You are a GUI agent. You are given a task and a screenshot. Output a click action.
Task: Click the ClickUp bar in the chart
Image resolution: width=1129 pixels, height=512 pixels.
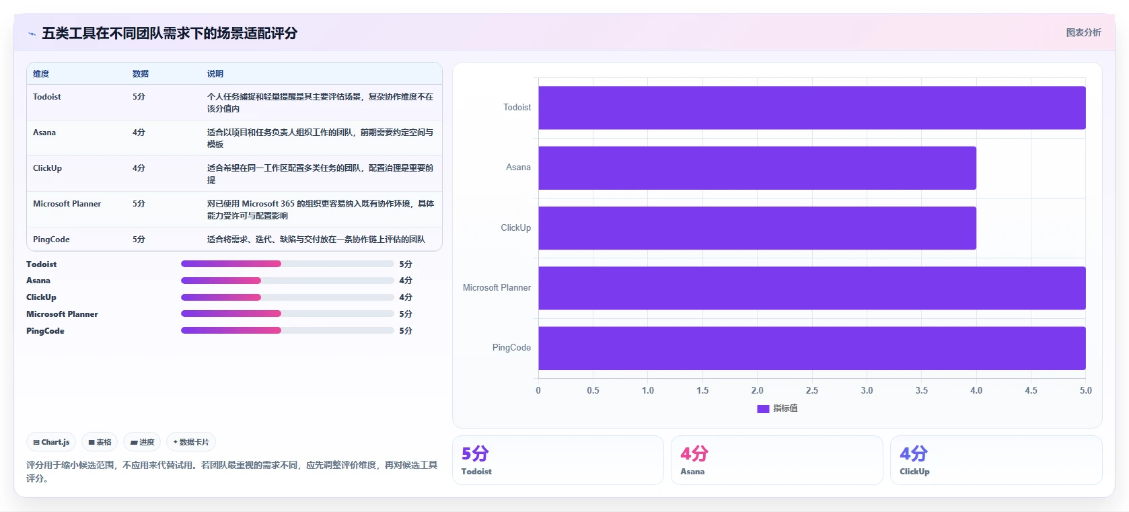pyautogui.click(x=757, y=228)
